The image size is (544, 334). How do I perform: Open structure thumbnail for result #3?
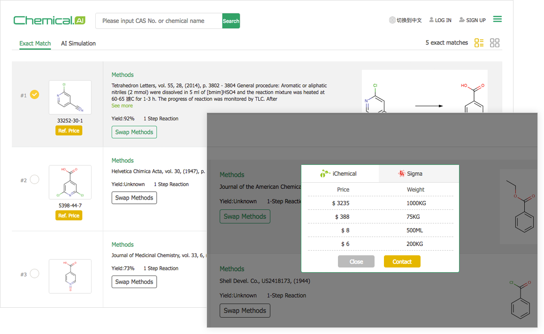[x=70, y=276]
